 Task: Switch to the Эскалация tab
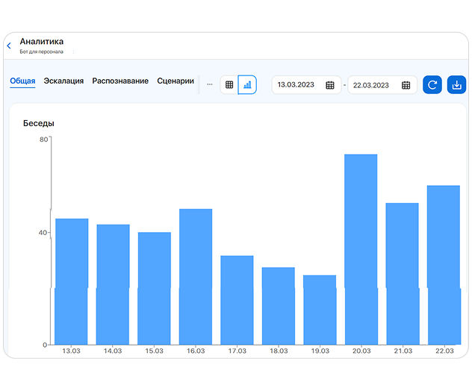[63, 81]
